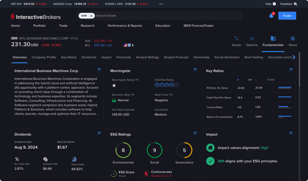308x181 pixels.
Task: Switch to the Company Profile tab
Action: (44, 57)
